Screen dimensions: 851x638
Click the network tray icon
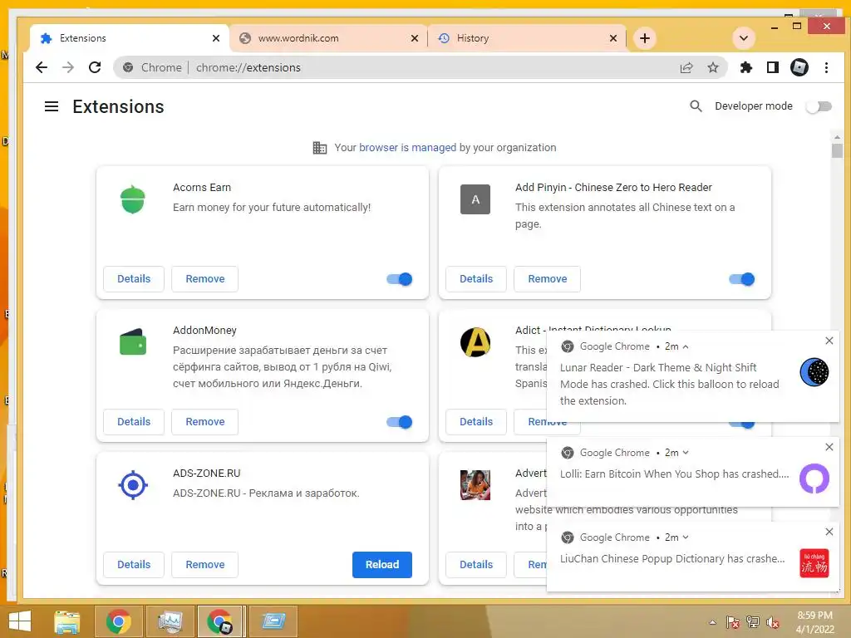(x=752, y=622)
